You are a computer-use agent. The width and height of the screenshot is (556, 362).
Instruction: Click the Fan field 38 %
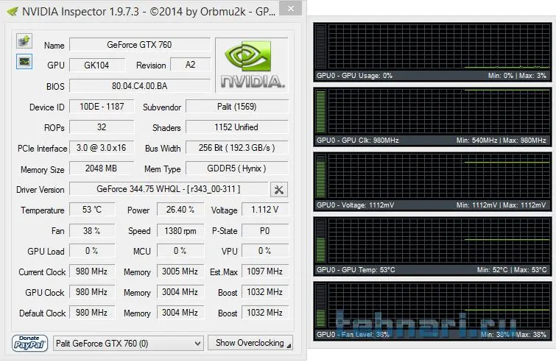coord(92,230)
